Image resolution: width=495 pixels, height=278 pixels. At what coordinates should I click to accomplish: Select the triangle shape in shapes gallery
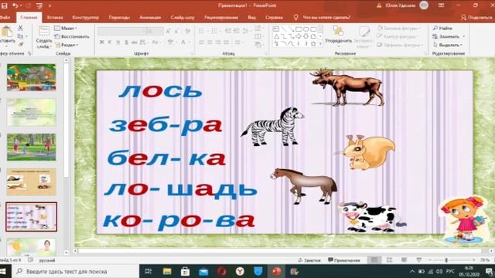click(x=276, y=36)
